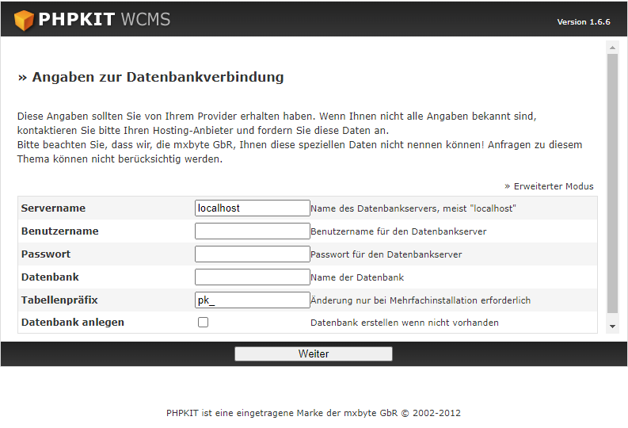The height and width of the screenshot is (428, 628).
Task: Click the empty Datenbank name field
Action: click(x=252, y=277)
